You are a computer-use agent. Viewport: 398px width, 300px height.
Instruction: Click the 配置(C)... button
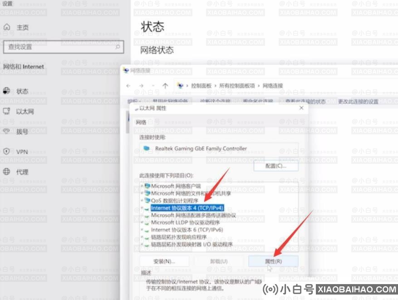point(276,166)
